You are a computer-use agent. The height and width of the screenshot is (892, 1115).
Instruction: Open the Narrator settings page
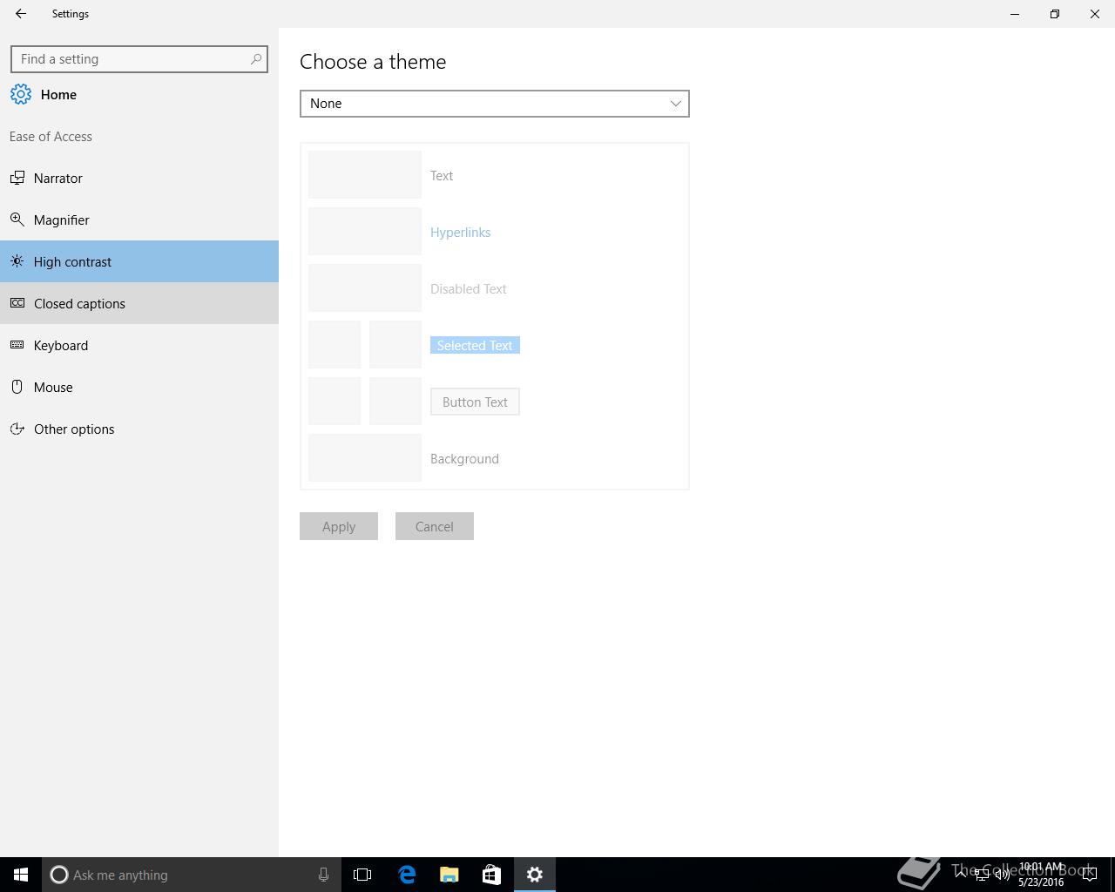point(139,178)
